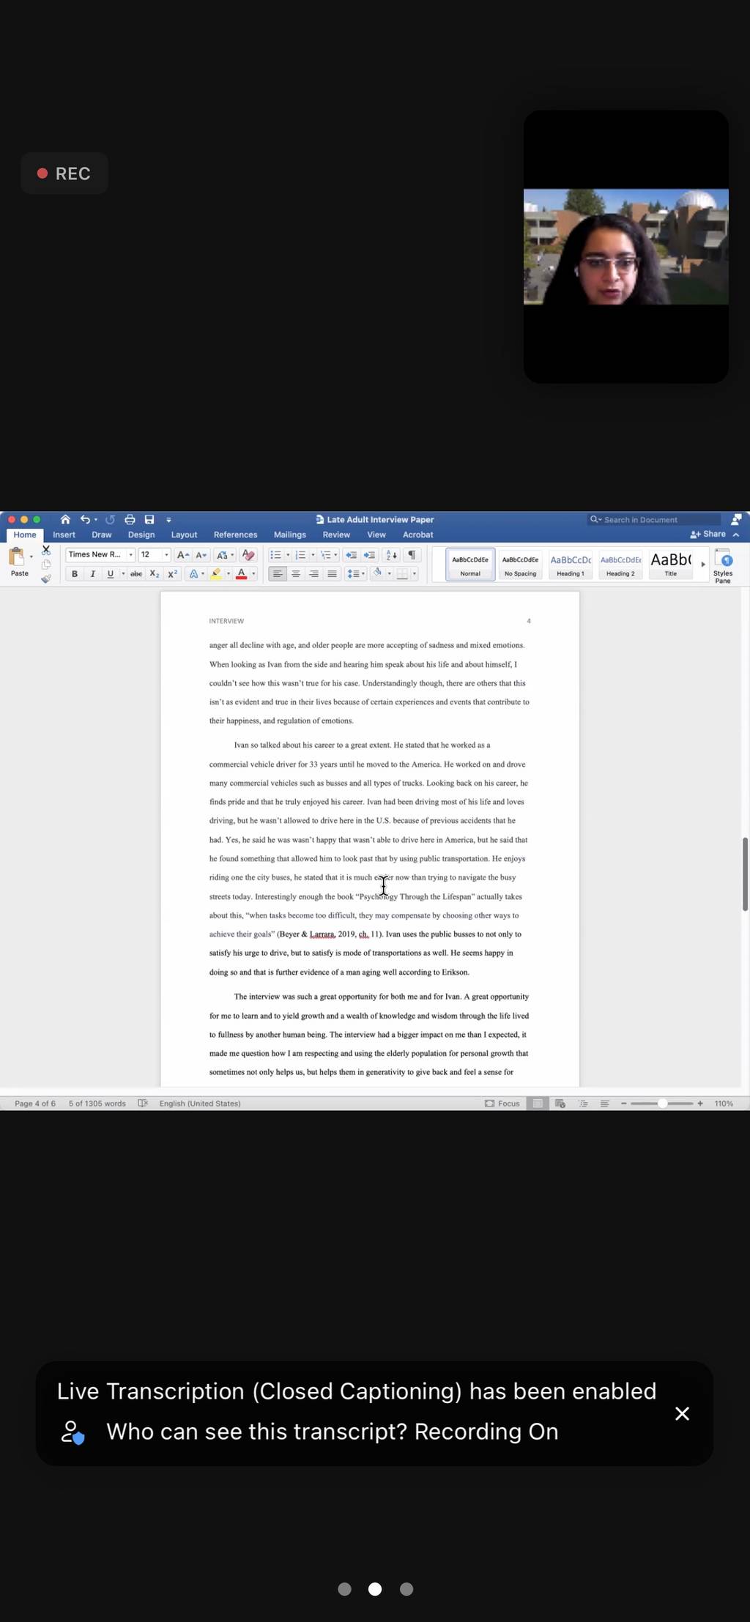Toggle Italic formatting
Viewport: 750px width, 1622px height.
click(92, 574)
